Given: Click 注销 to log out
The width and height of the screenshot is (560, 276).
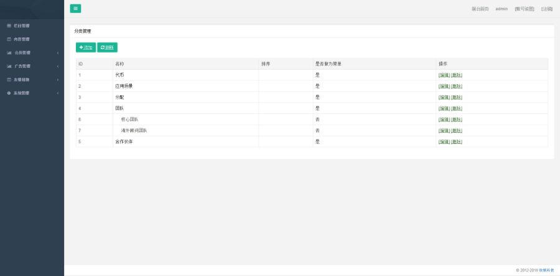Looking at the screenshot, I should click(546, 9).
